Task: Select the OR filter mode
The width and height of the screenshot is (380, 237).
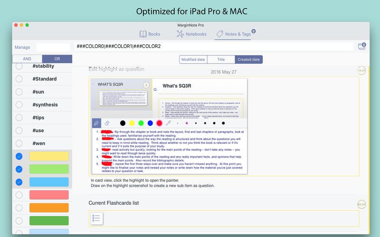Action: click(57, 59)
